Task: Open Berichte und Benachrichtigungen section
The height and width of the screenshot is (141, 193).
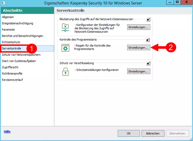Action: pyautogui.click(x=22, y=36)
